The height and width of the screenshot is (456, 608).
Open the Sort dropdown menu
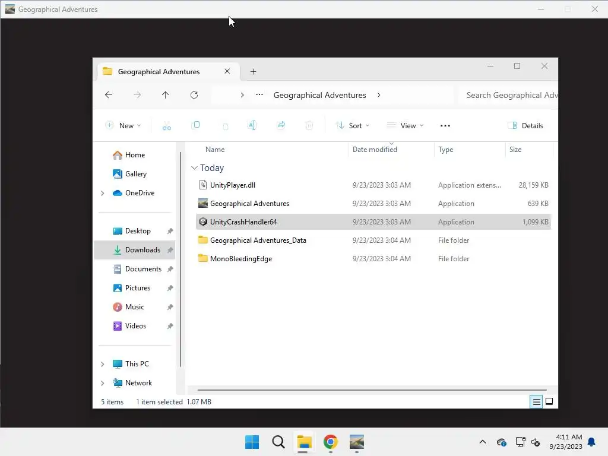click(353, 126)
